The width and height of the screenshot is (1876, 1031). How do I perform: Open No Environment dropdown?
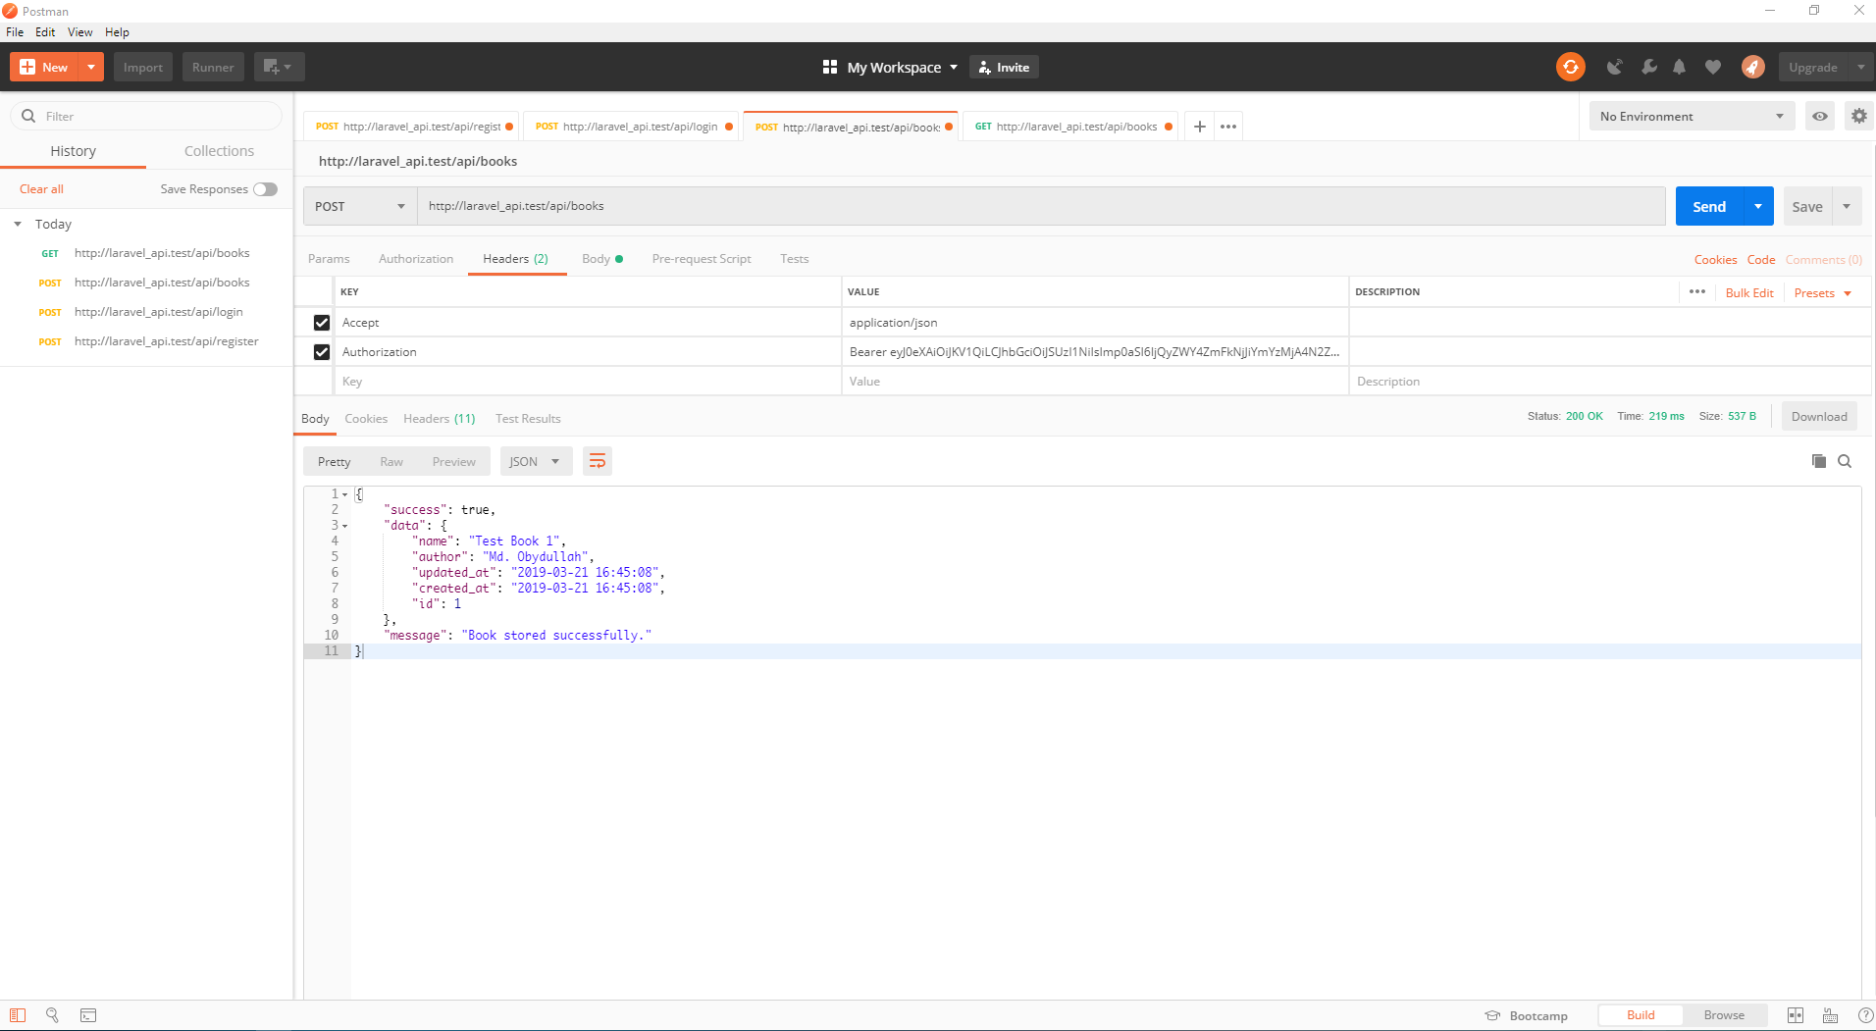[x=1692, y=116]
